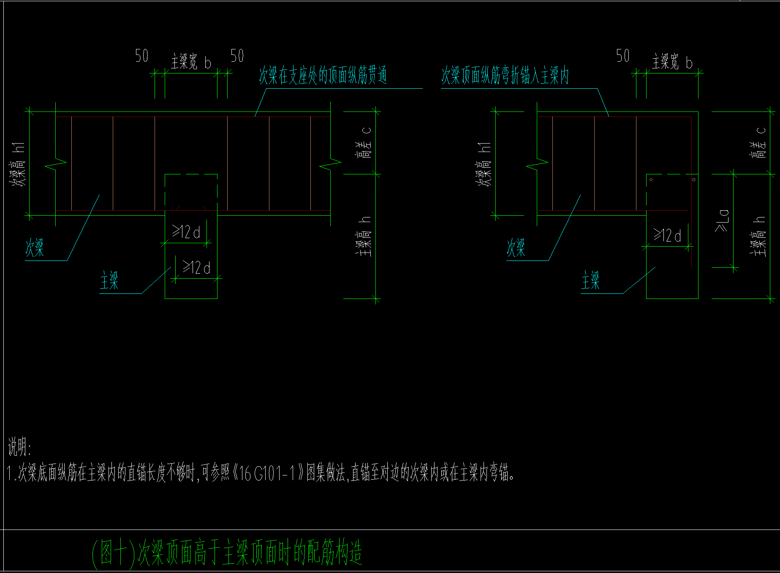Click the cyan 主梁 label in right diagram
780x573 pixels.
(590, 280)
